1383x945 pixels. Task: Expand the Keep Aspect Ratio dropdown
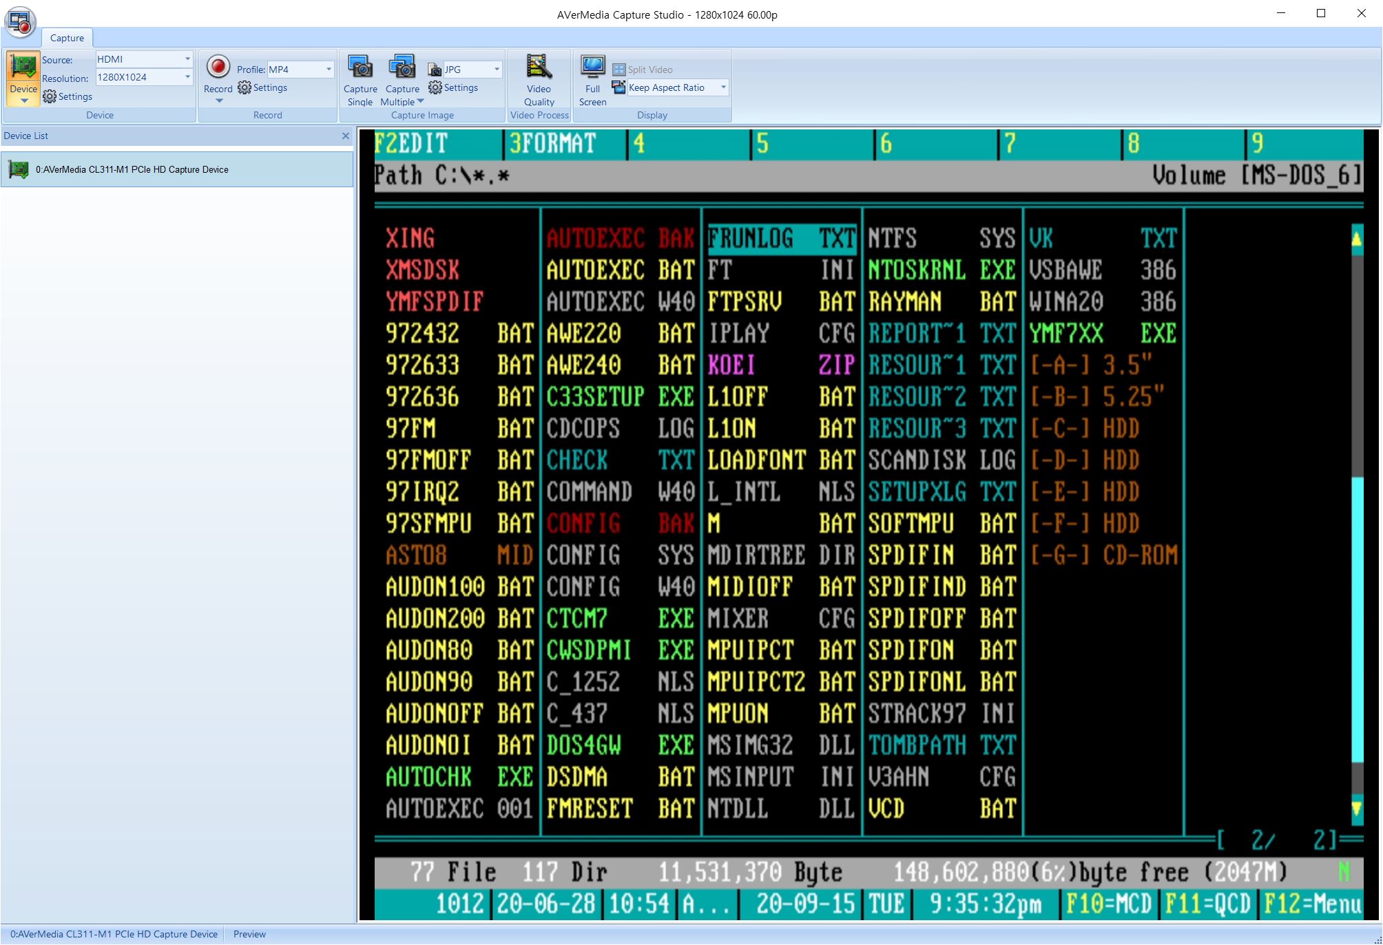pyautogui.click(x=723, y=87)
